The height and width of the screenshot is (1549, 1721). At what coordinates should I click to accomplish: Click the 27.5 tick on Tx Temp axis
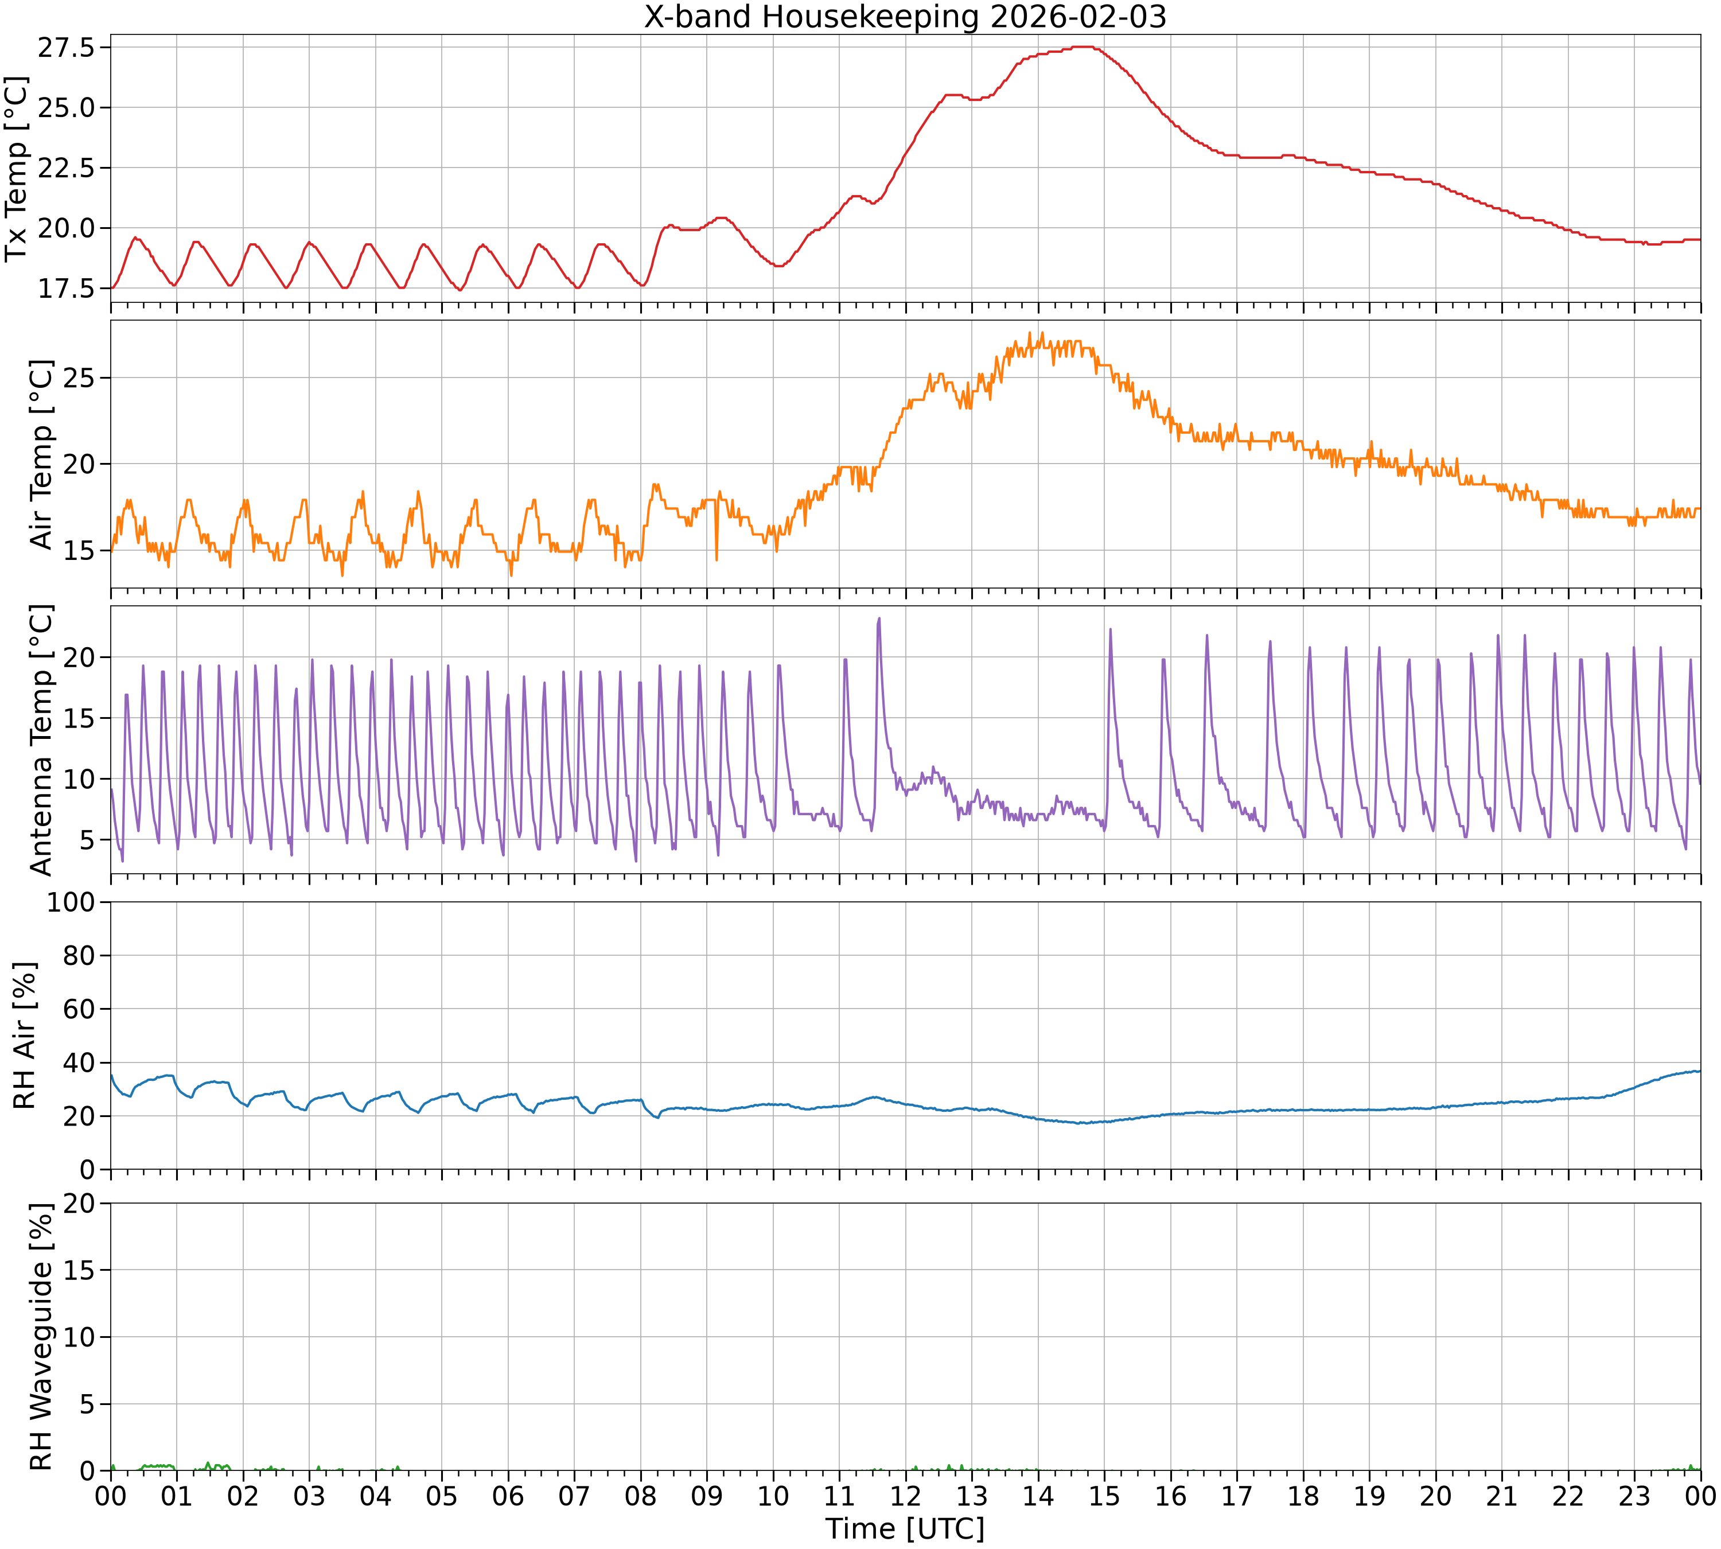(67, 48)
